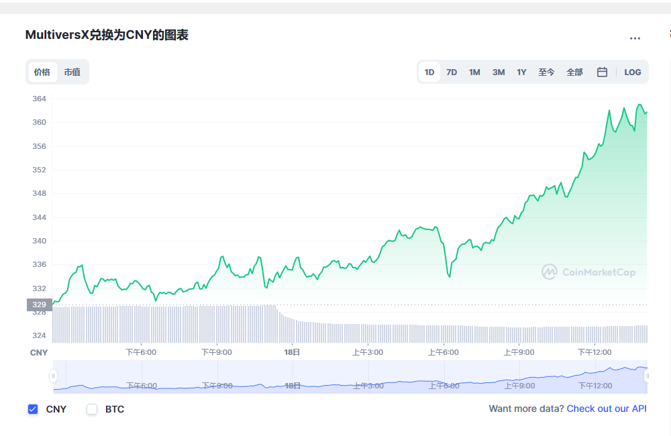
Task: Switch to the 价格 price tab
Action: point(42,72)
